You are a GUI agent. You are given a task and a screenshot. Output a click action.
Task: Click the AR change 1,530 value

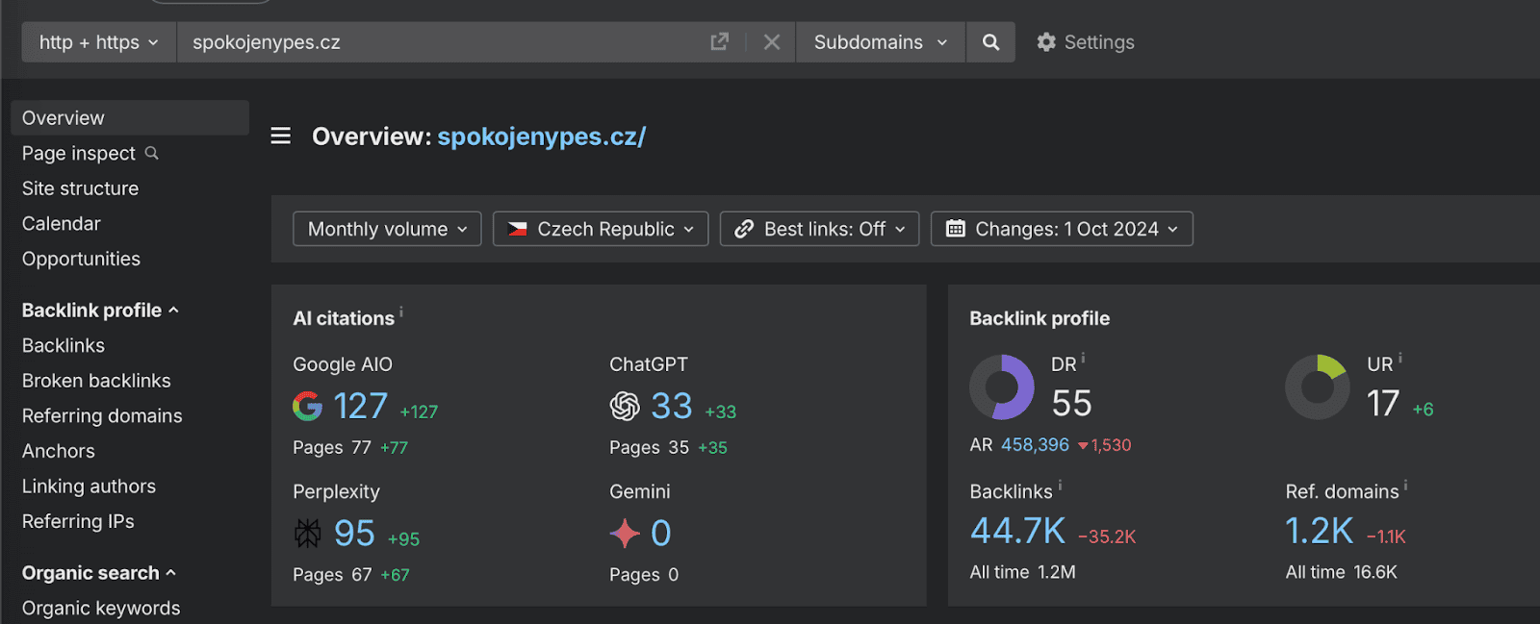(1105, 445)
